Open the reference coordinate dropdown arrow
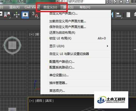 coord(1,14)
